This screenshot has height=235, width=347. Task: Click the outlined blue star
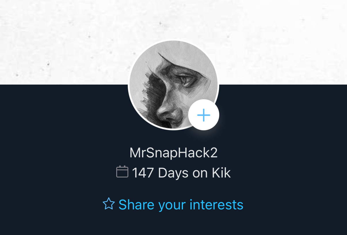coord(109,204)
